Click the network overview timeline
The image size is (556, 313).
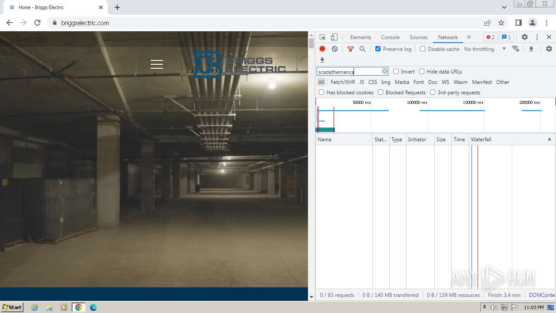pyautogui.click(x=435, y=115)
